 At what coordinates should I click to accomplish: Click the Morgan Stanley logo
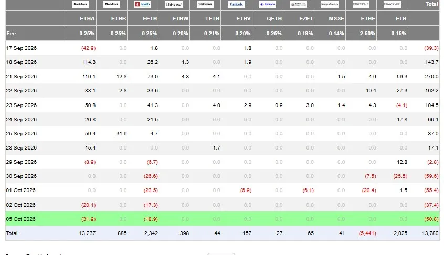[330, 4]
